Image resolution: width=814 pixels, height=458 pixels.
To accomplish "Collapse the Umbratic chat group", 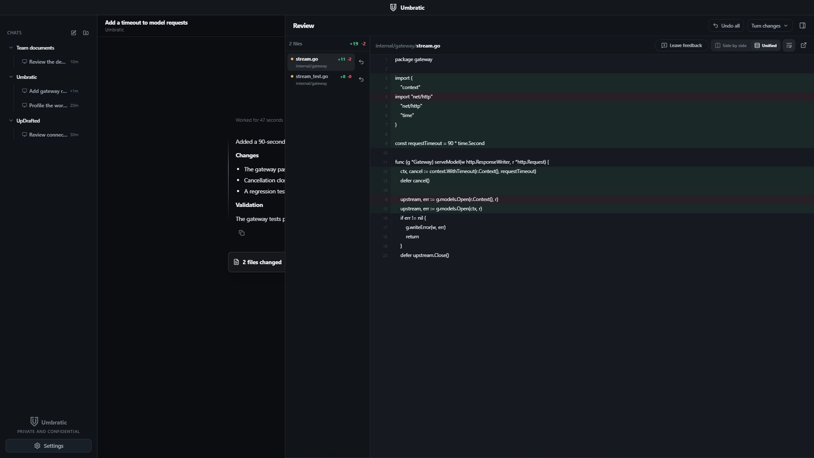I will point(11,77).
